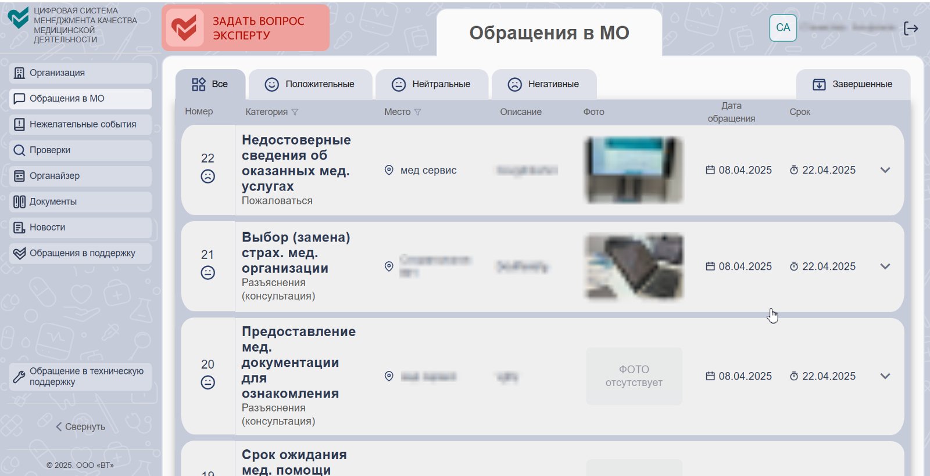Image resolution: width=930 pixels, height=476 pixels.
Task: Click the red checkmark expert question icon
Action: 185,27
